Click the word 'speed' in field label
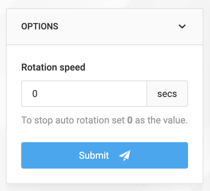Image resolution: width=210 pixels, height=191 pixels. point(72,68)
